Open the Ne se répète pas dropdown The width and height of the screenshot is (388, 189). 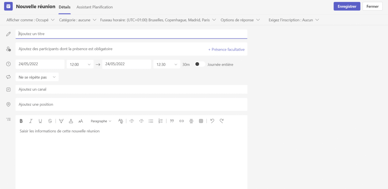(37, 77)
